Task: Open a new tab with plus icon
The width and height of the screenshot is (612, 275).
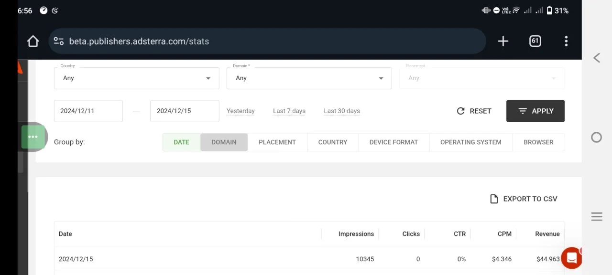Action: (503, 41)
